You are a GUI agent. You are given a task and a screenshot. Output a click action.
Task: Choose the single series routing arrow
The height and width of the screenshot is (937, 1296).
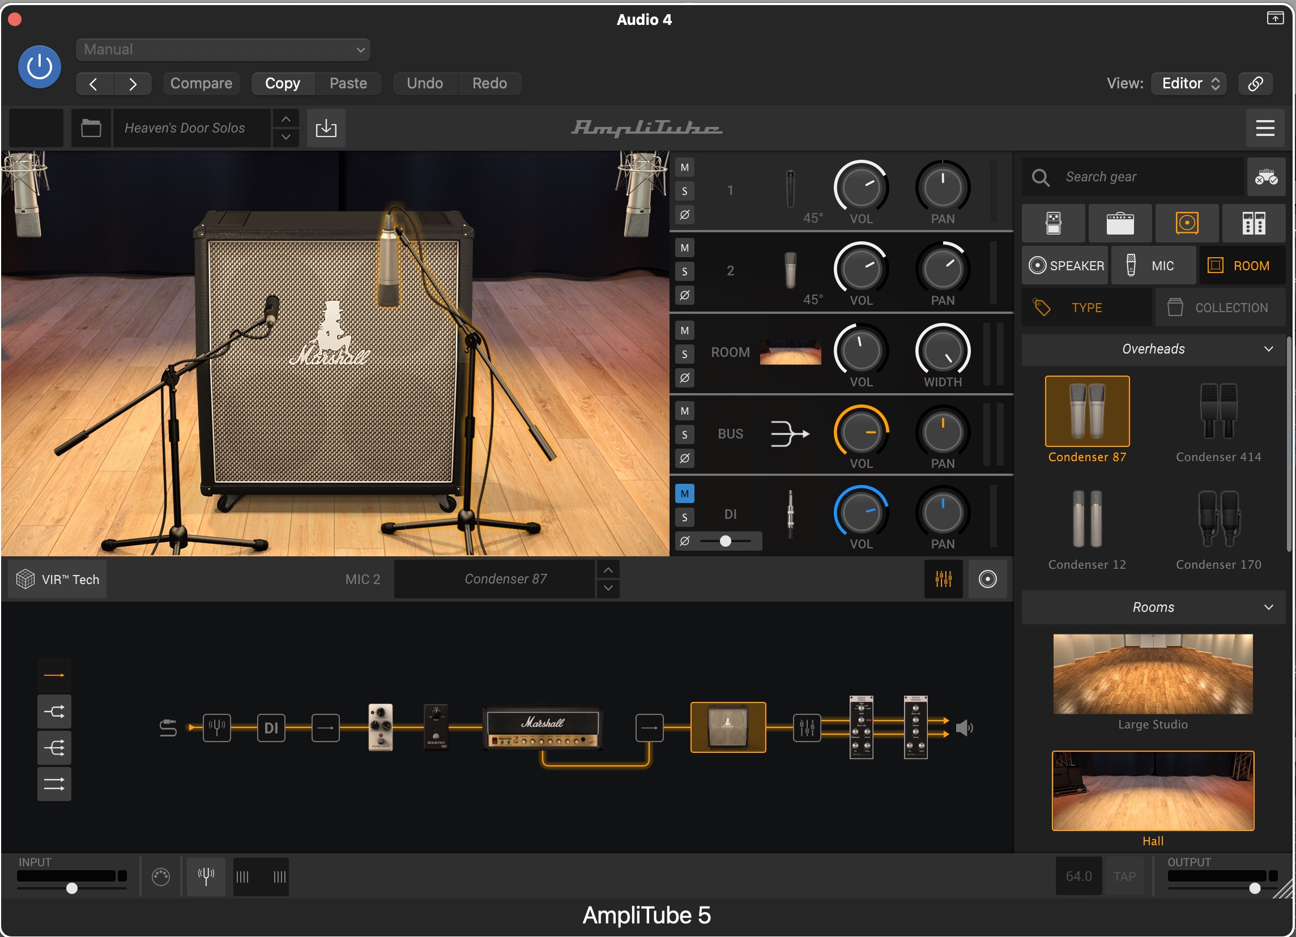point(54,675)
